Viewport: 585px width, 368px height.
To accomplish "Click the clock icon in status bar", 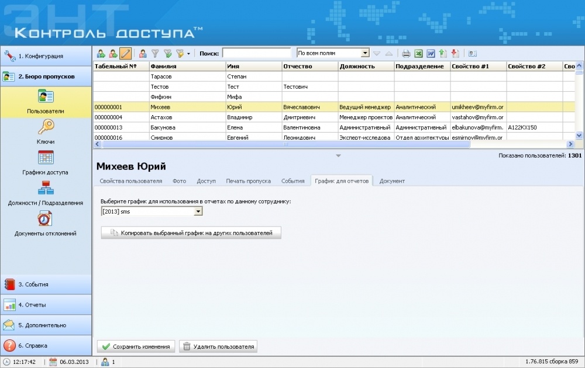I will [x=6, y=362].
